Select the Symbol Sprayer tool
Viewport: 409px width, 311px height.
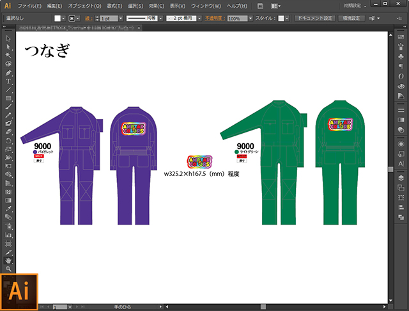[x=8, y=227]
